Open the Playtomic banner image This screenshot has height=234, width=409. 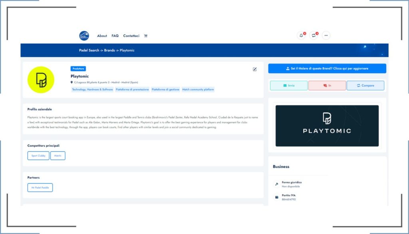[x=327, y=126]
